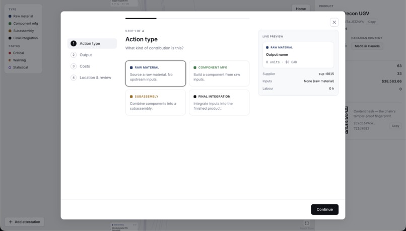The image size is (406, 231).
Task: Toggle Statistical status legend in background
Action: tap(18, 67)
